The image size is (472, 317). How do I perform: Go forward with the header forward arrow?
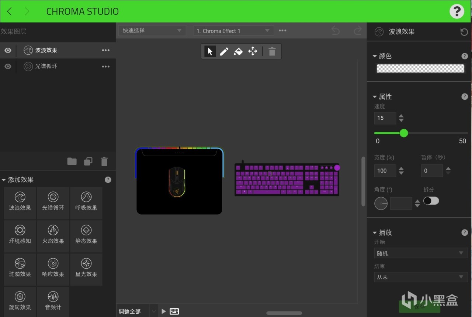coord(27,11)
